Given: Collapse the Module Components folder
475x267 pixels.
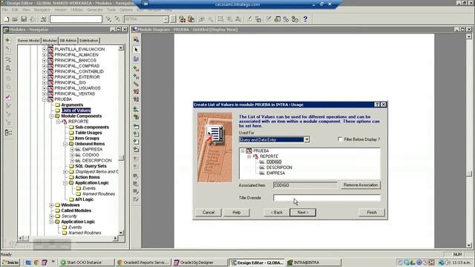Looking at the screenshot, I should [x=51, y=116].
